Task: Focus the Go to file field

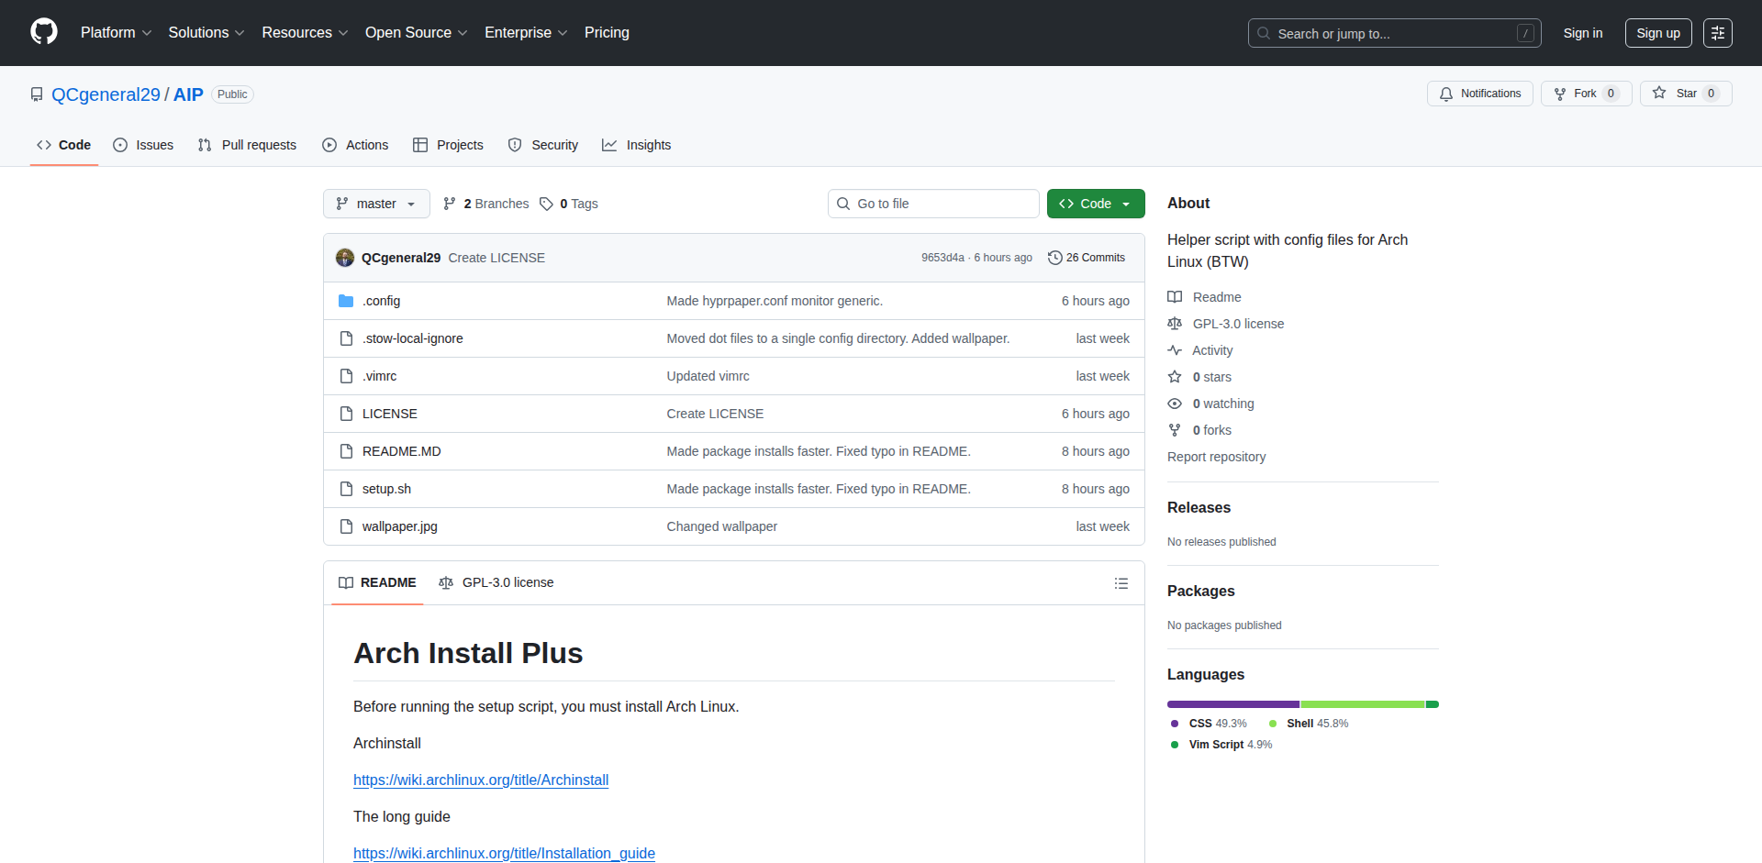Action: pyautogui.click(x=933, y=204)
